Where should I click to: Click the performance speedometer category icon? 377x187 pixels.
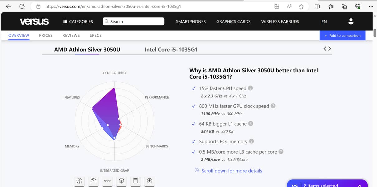point(93,181)
